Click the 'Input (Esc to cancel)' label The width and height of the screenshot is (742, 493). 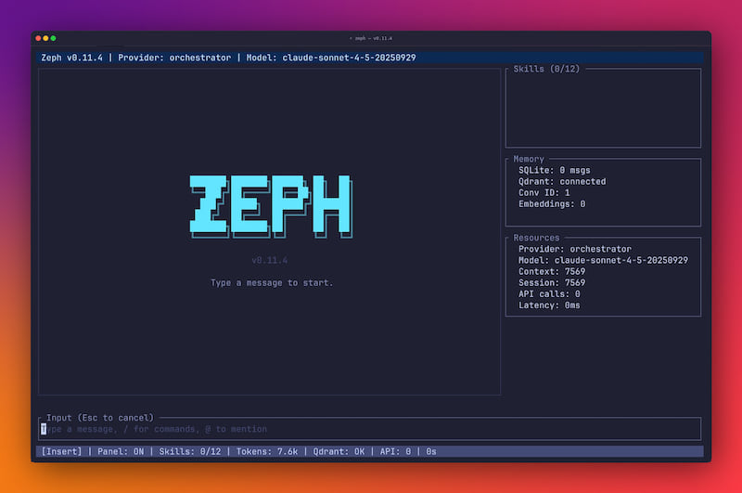click(100, 418)
